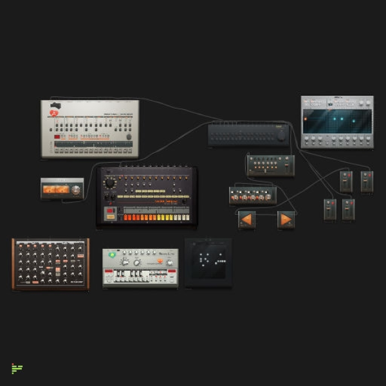Toggle red button on the upper-left volume pedal
The image size is (386, 386).
pos(349,175)
